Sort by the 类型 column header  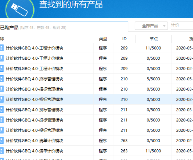click(103, 39)
